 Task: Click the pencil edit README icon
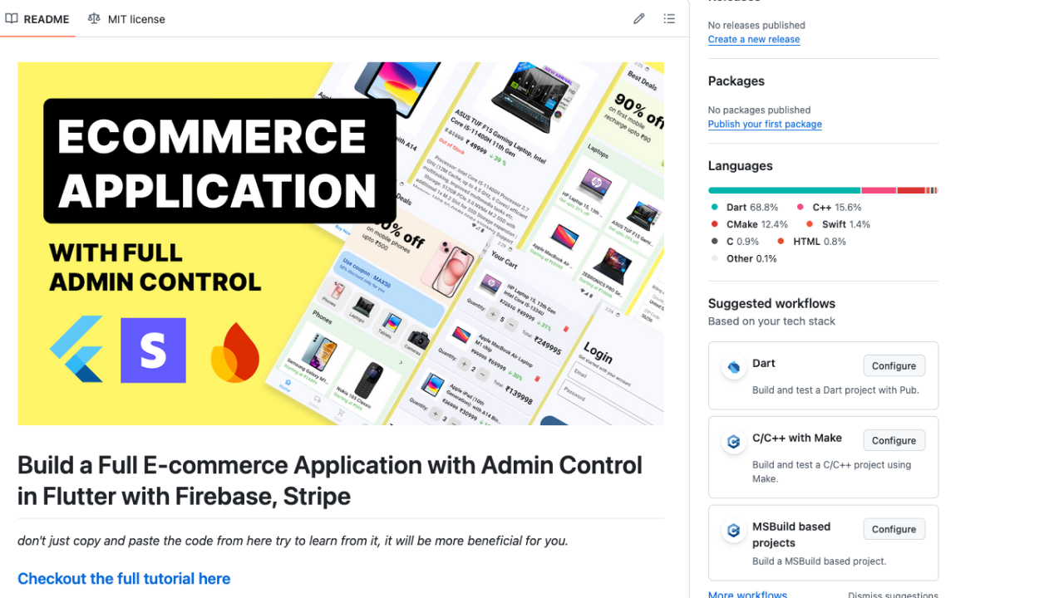(x=639, y=18)
